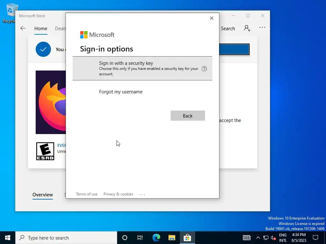Switch to Deals tab in Microsoft Store
The width and height of the screenshot is (326, 244).
tap(60, 28)
